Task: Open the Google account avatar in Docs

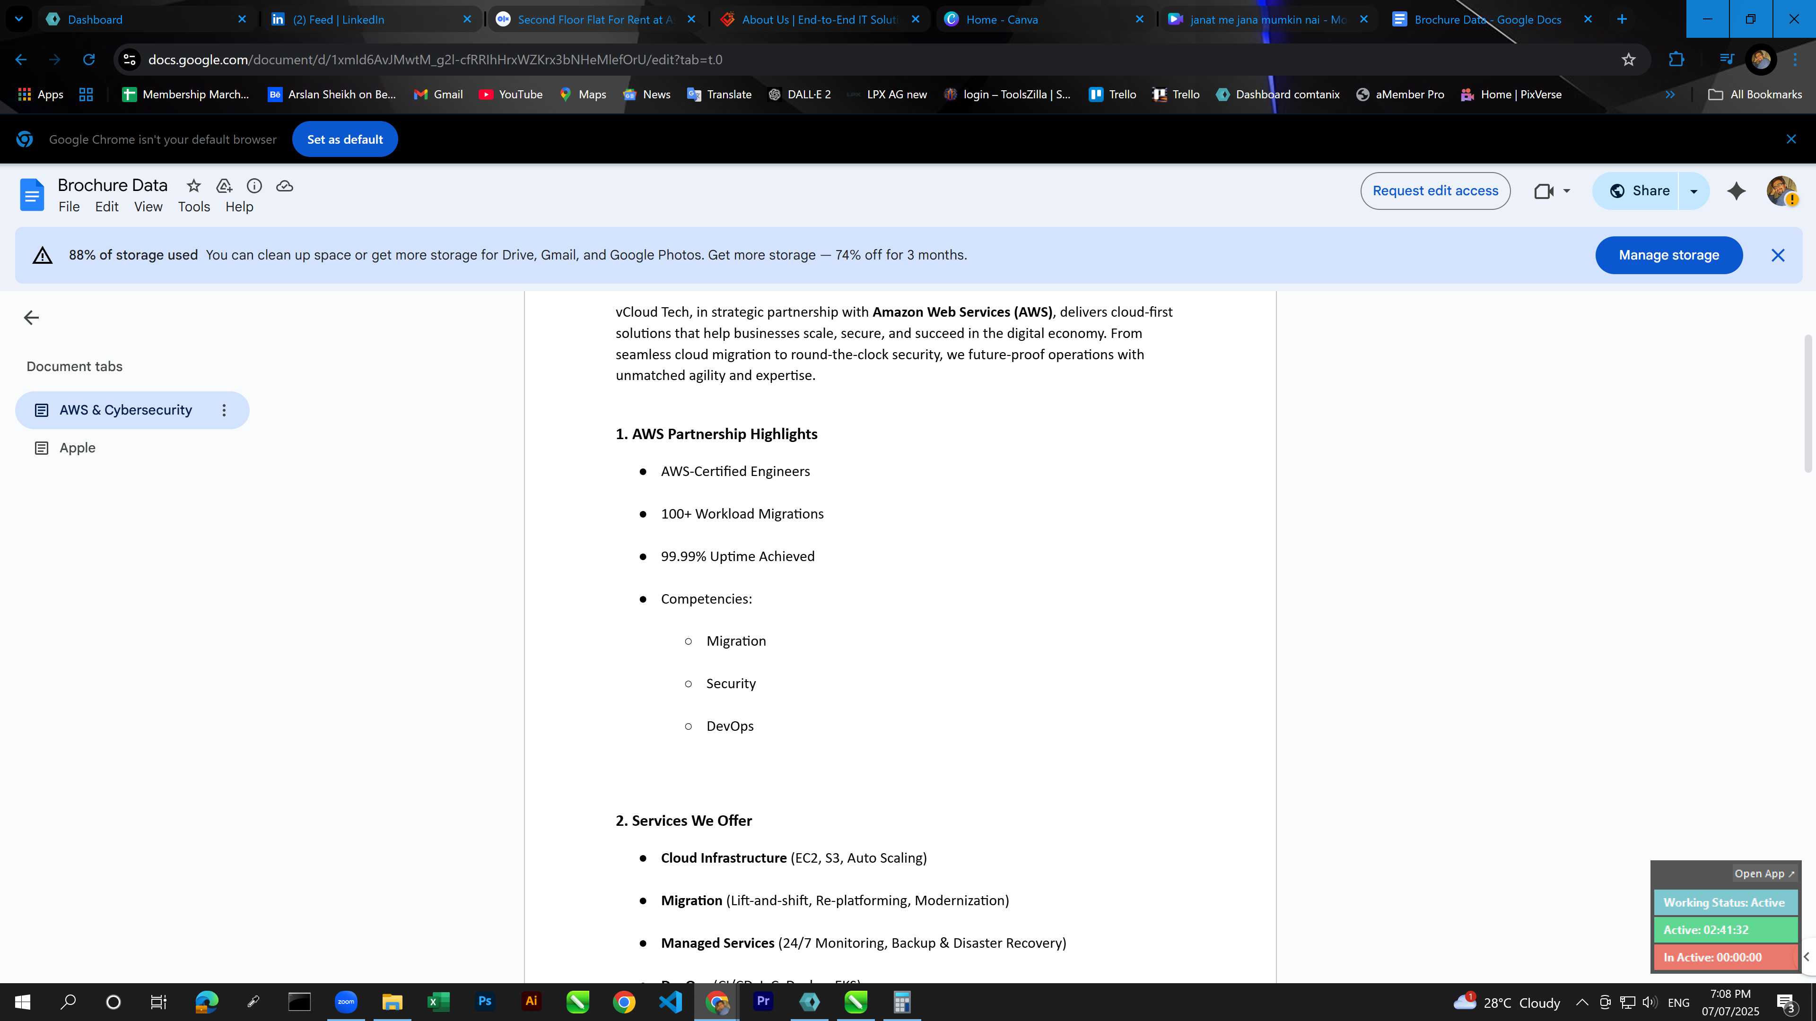Action: point(1781,191)
